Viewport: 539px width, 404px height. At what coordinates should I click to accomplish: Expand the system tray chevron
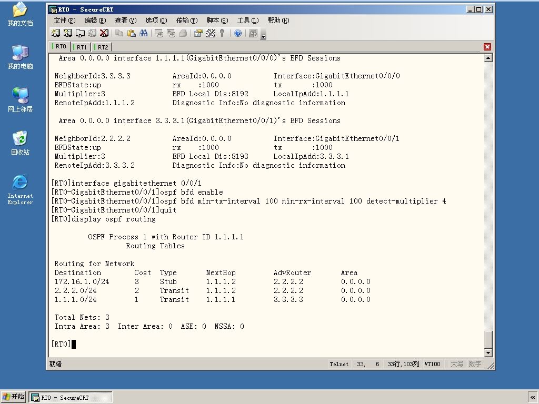[533, 397]
